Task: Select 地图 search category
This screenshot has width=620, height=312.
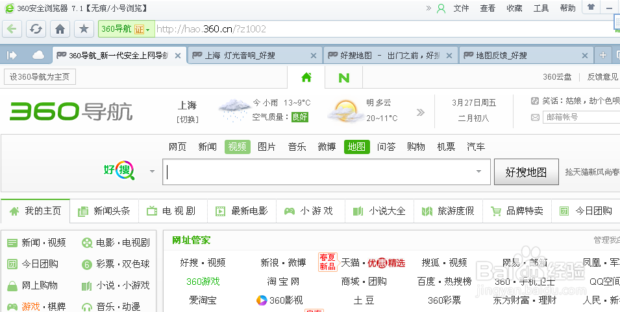Action: point(356,147)
